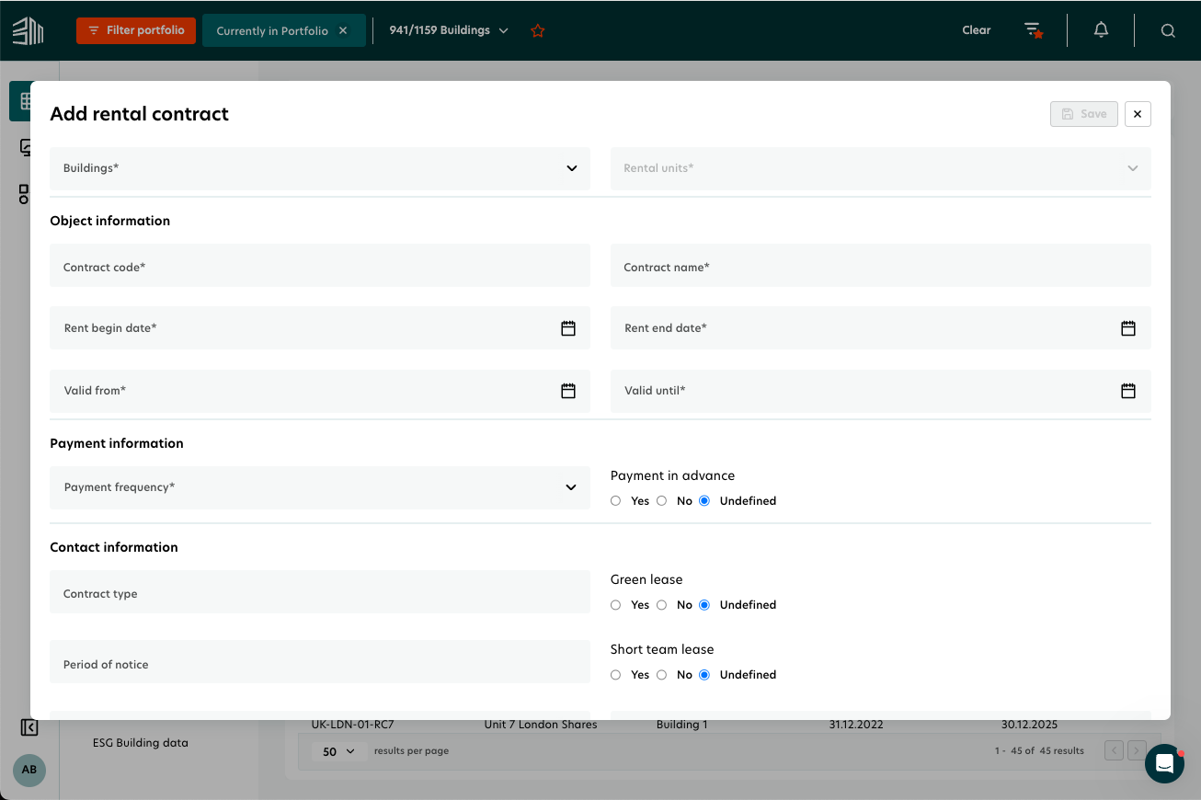This screenshot has width=1201, height=800.
Task: Click the 30.12.2025 date cell
Action: 1030,726
